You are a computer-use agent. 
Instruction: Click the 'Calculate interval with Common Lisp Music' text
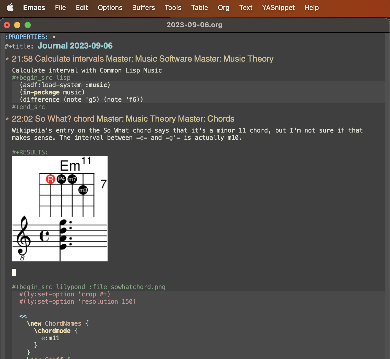pos(87,70)
